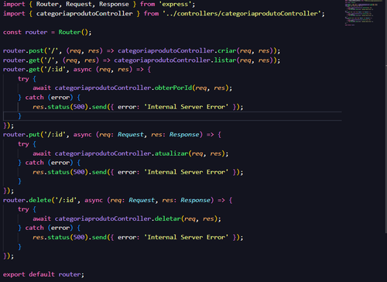387x282 pixels.
Task: Click the 'await' keyword before obterPorId
Action: (42, 88)
